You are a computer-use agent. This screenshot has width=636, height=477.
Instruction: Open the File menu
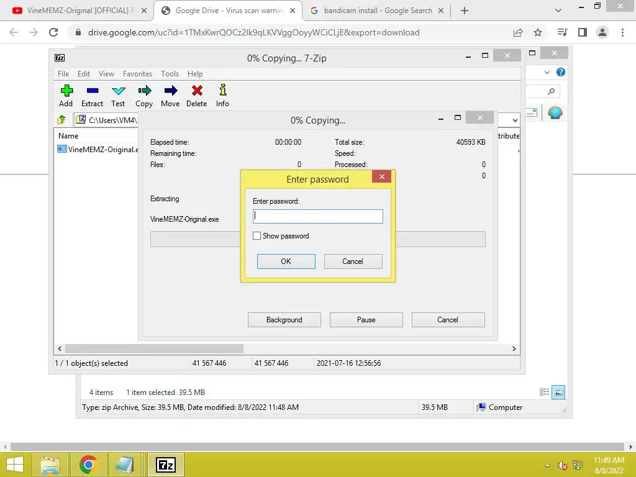(63, 74)
